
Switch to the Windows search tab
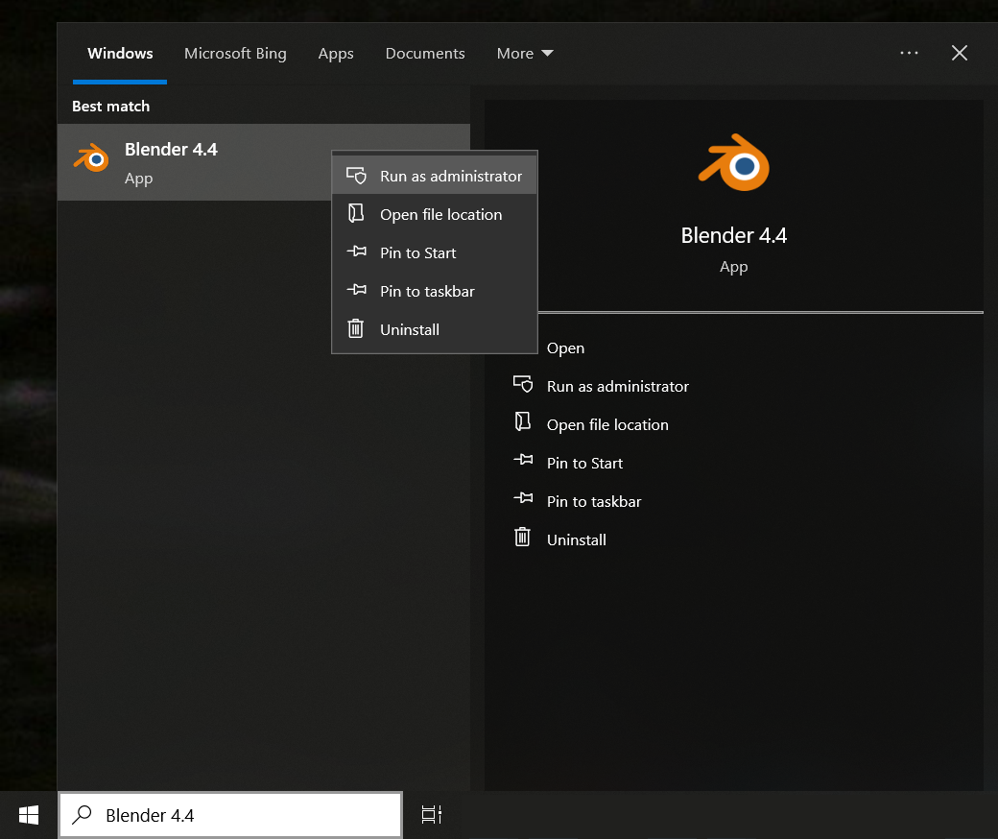click(120, 54)
